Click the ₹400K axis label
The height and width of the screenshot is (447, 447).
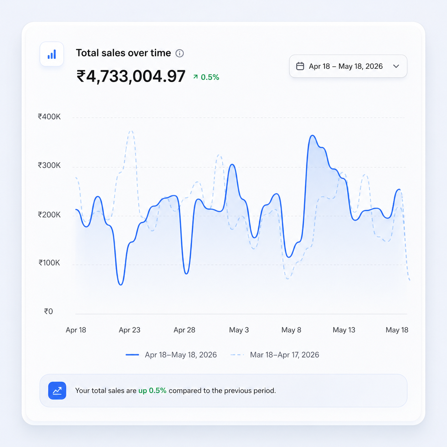[x=49, y=117]
